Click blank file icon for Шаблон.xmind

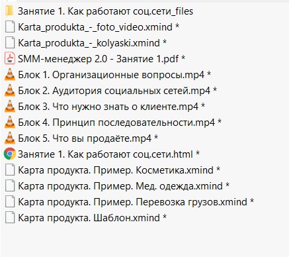click(x=10, y=217)
